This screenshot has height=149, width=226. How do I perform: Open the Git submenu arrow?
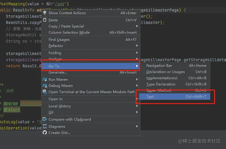[137, 112]
